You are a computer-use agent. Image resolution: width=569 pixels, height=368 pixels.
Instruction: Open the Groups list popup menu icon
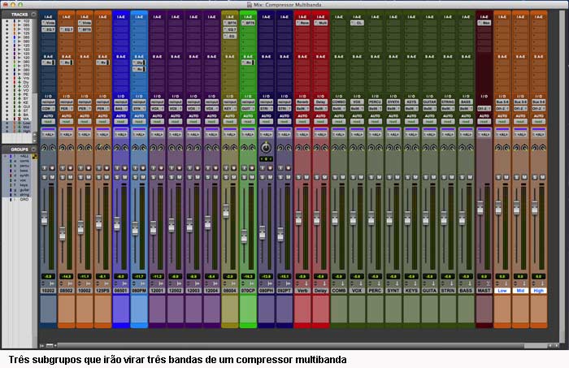(33, 149)
